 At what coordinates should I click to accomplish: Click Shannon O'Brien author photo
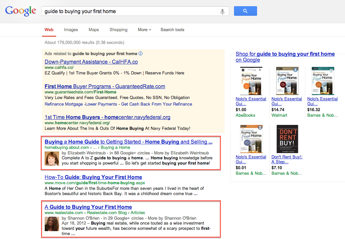pos(52,224)
